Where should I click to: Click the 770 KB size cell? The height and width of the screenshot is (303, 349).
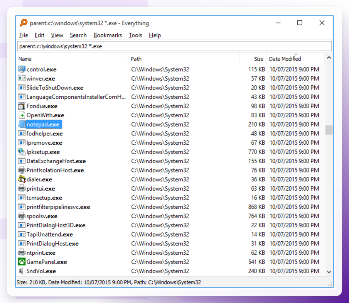(x=256, y=152)
